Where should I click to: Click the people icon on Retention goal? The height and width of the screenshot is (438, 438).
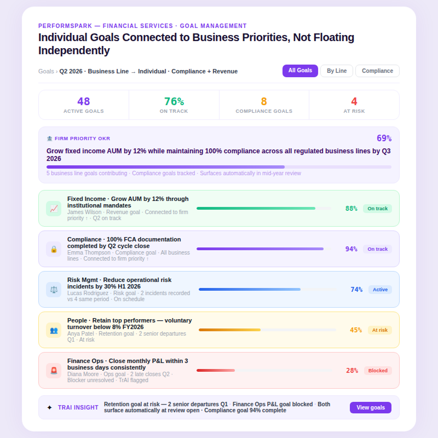54,330
